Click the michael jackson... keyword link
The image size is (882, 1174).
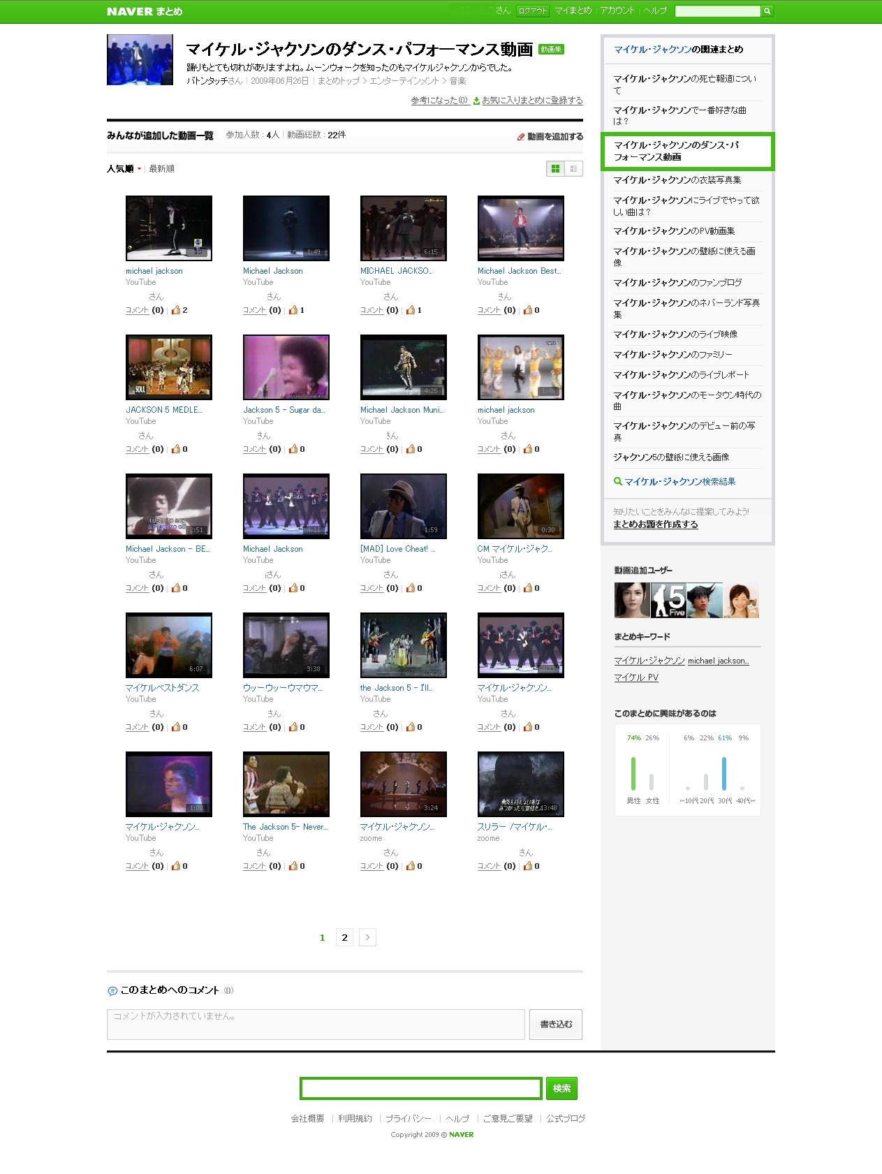[719, 661]
